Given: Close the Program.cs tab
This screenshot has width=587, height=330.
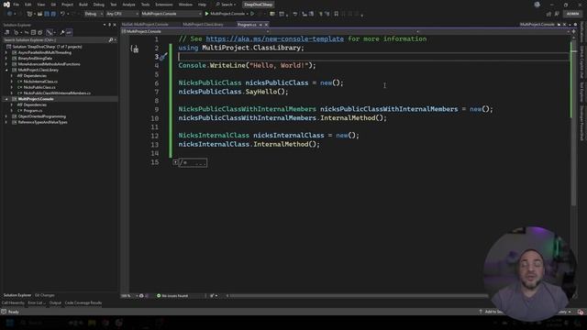Looking at the screenshot, I should [266, 25].
